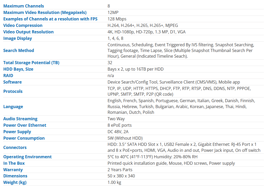Viewport: 266px width, 188px height.
Task: Click the Connectors row label
Action: [x=15, y=147]
